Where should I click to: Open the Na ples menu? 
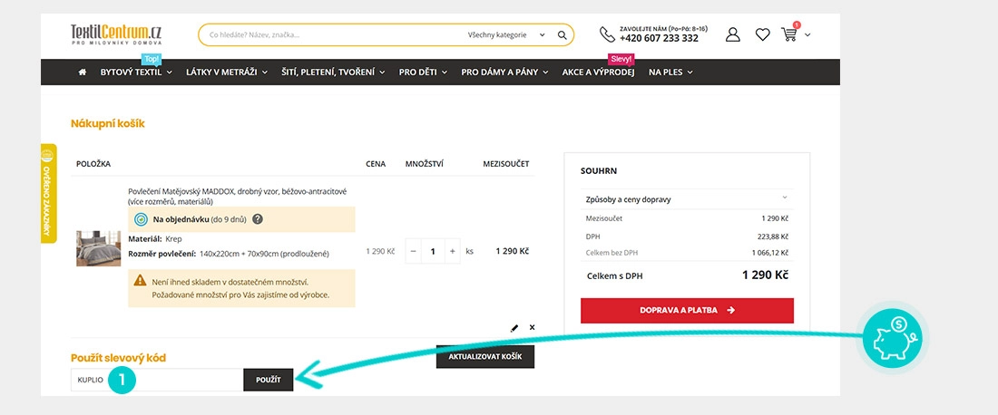(x=670, y=72)
